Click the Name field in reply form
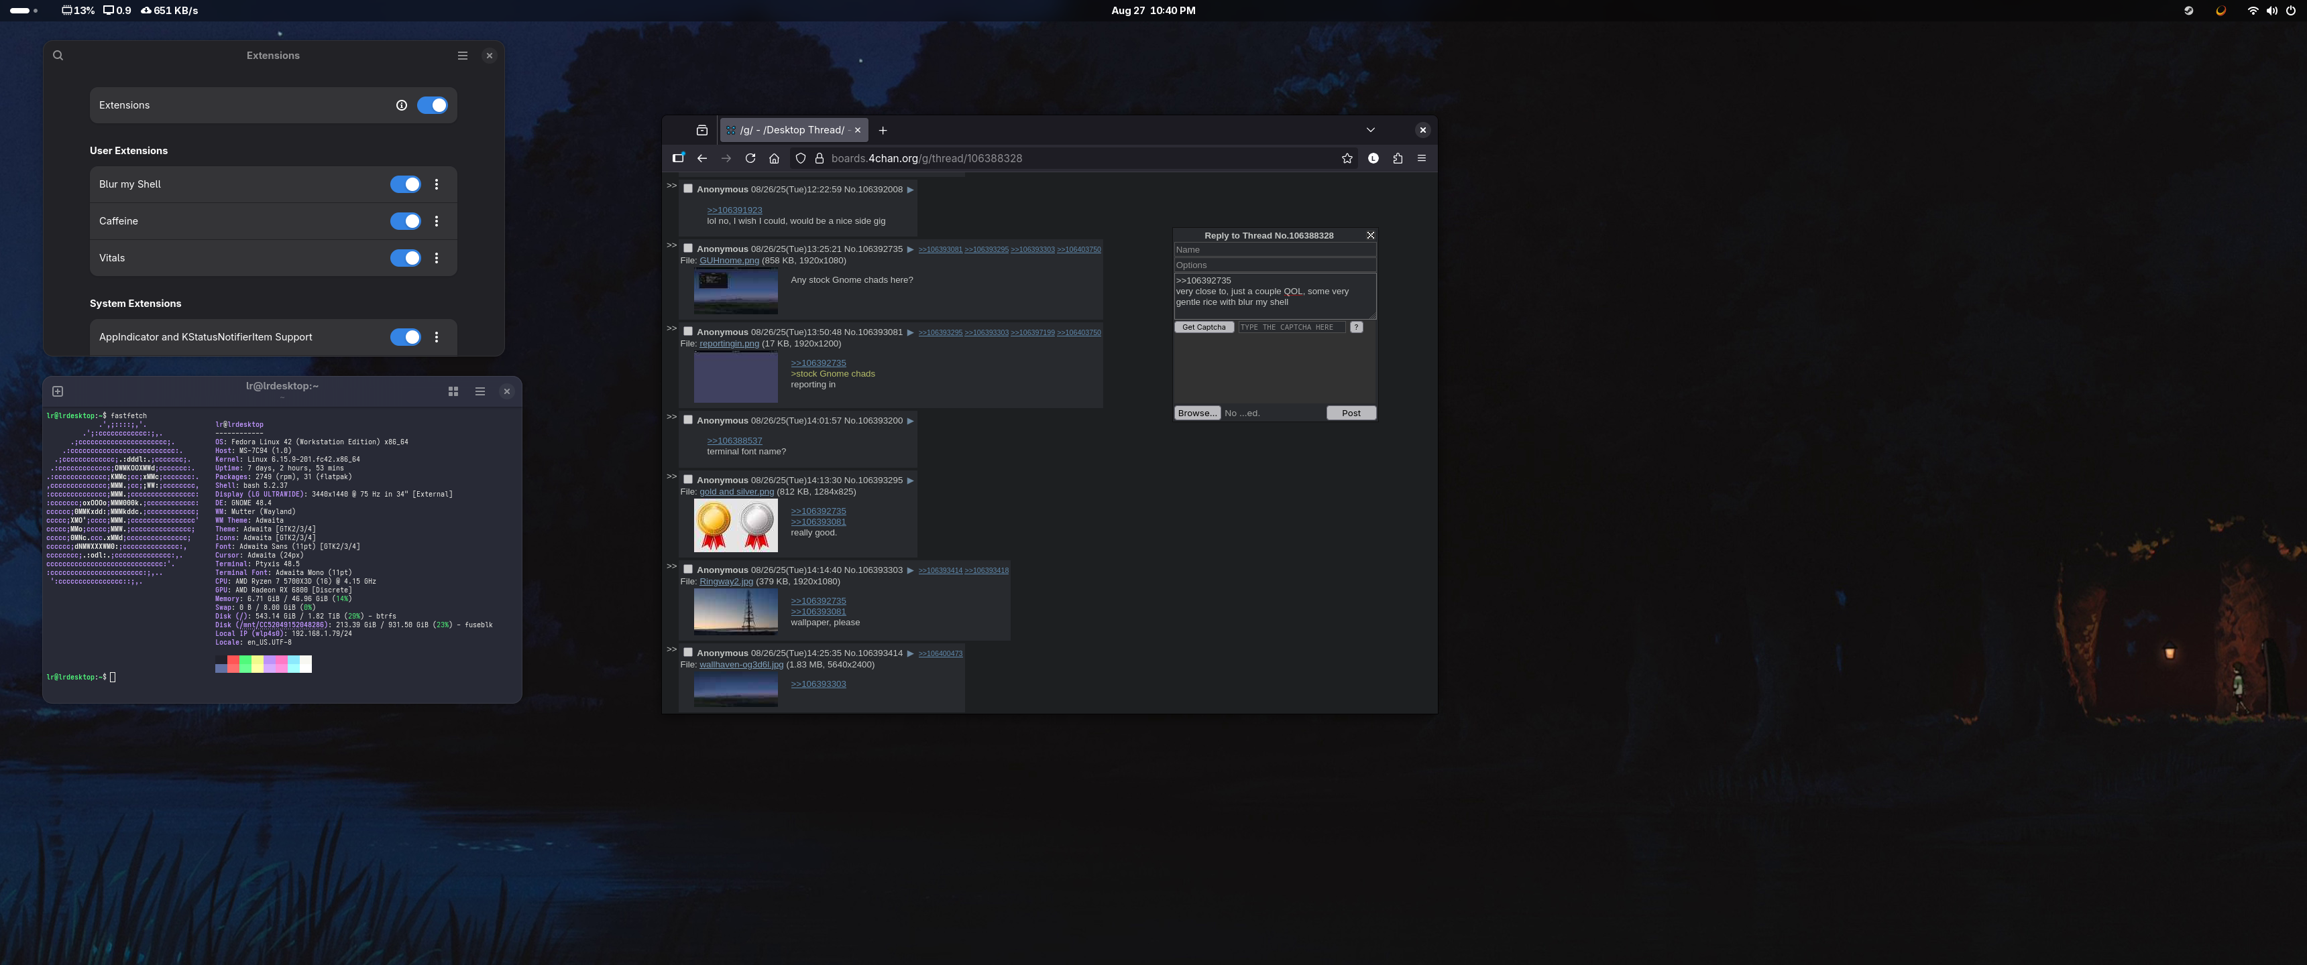2307x965 pixels. point(1274,250)
